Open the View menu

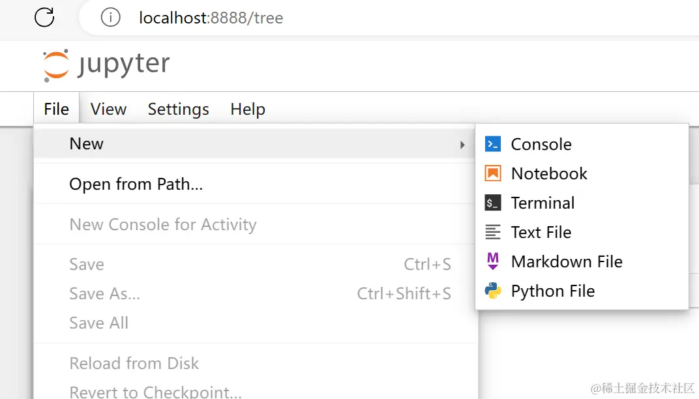[x=108, y=109]
